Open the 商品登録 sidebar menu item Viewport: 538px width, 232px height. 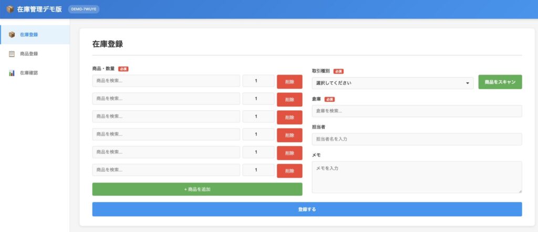tap(29, 54)
